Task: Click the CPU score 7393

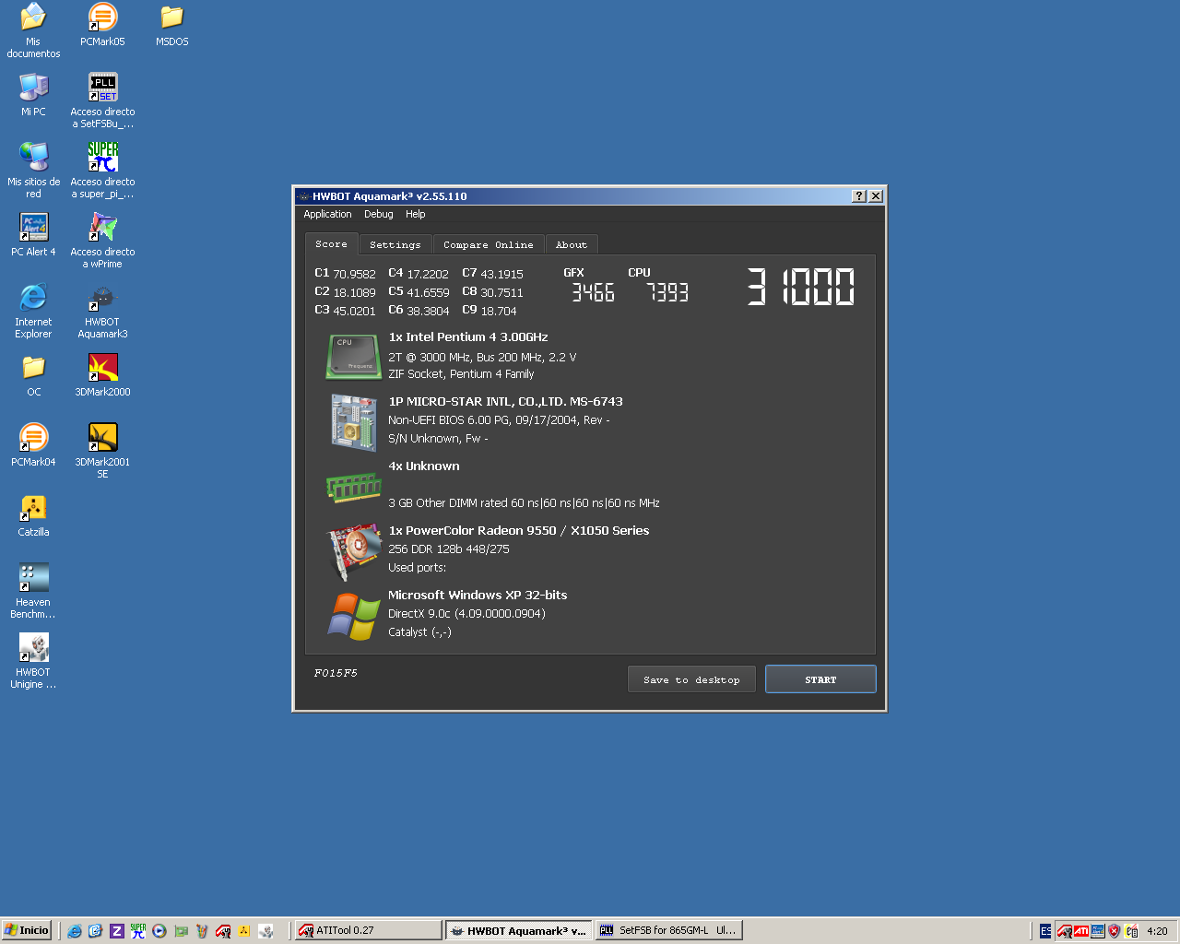Action: point(667,292)
